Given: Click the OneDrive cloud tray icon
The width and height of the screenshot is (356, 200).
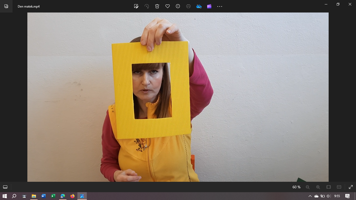Looking at the screenshot, I should (x=316, y=196).
